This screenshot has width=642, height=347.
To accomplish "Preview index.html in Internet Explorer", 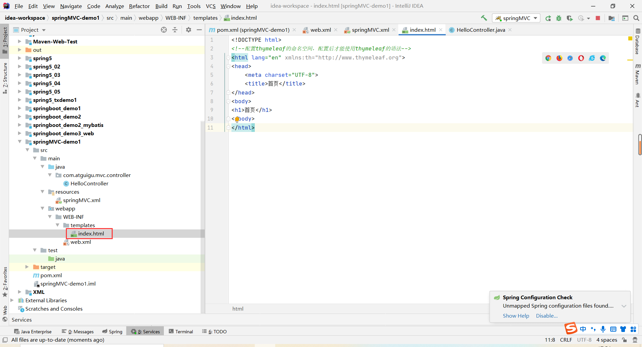I will pyautogui.click(x=592, y=58).
